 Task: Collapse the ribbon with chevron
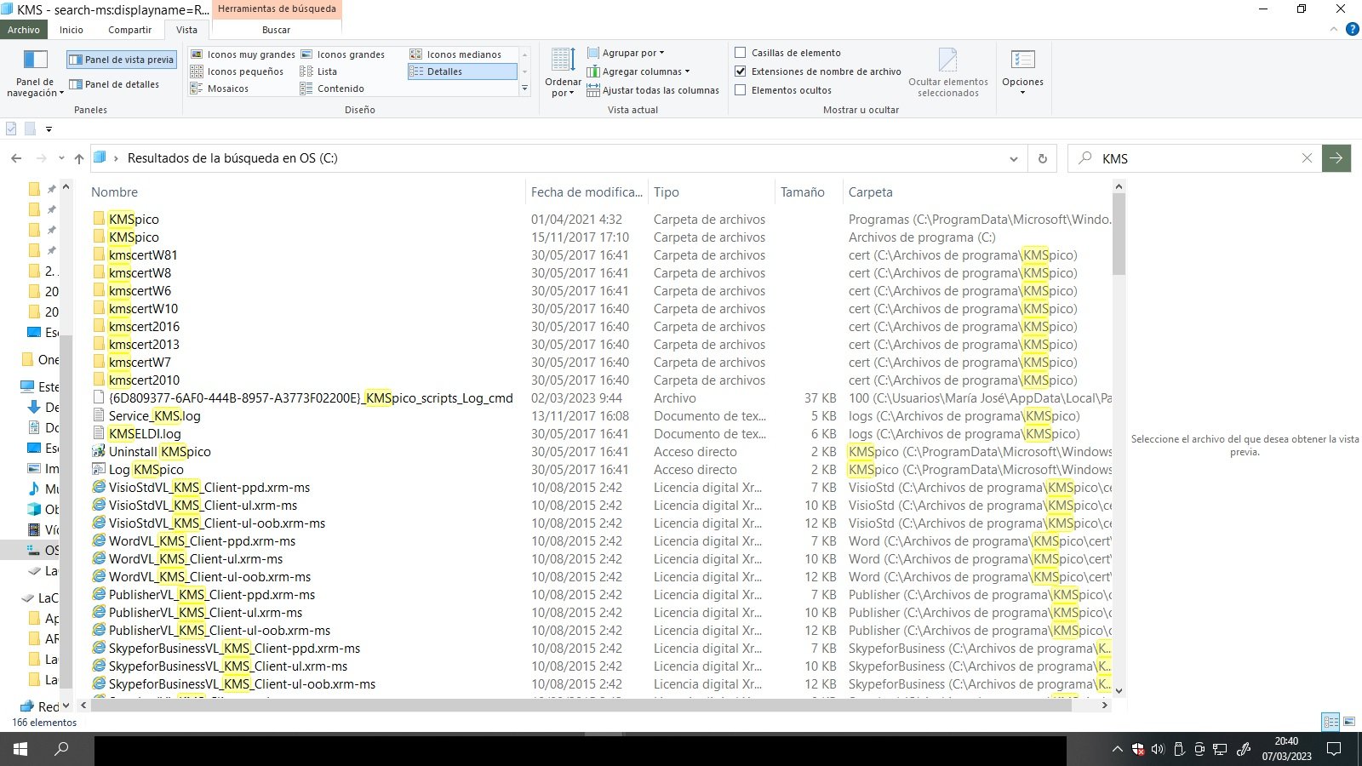pos(1334,30)
